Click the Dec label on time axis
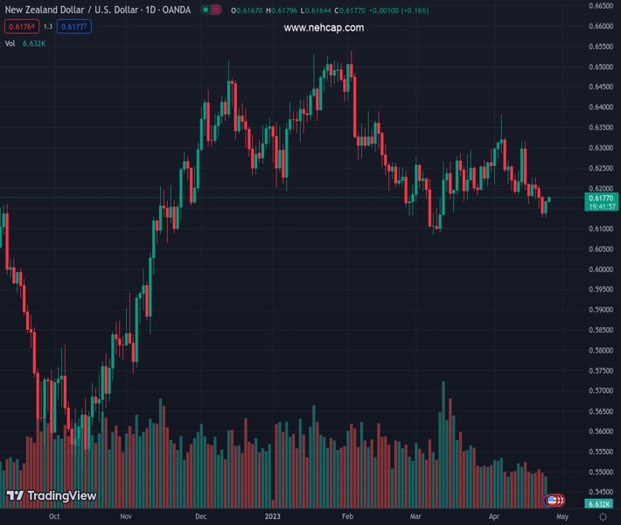621x525 pixels. point(200,516)
